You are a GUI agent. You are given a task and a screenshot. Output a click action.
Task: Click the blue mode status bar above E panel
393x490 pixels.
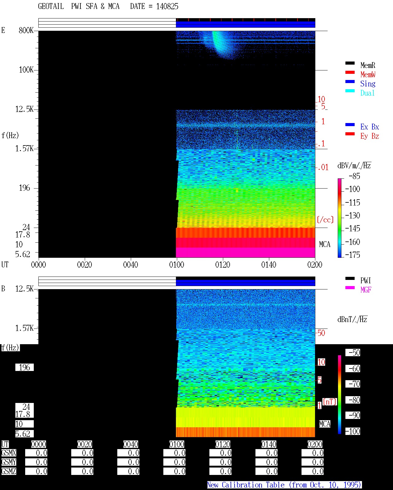tap(246, 24)
